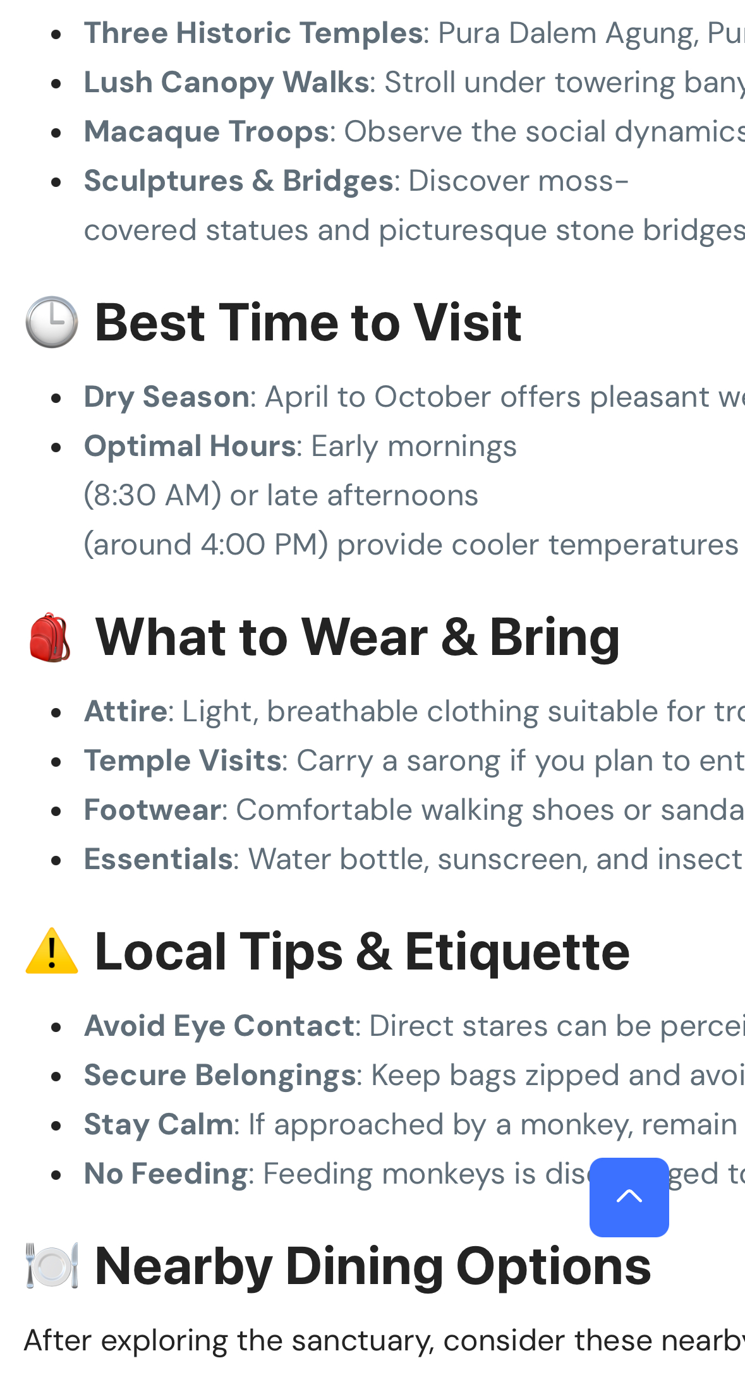Click the Dry Season bullet label
This screenshot has height=1387, width=745.
click(x=167, y=397)
